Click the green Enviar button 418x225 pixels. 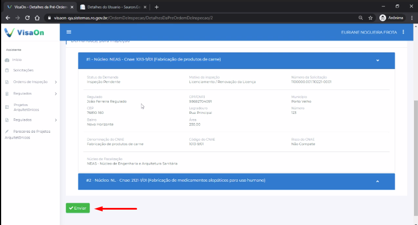(x=78, y=208)
